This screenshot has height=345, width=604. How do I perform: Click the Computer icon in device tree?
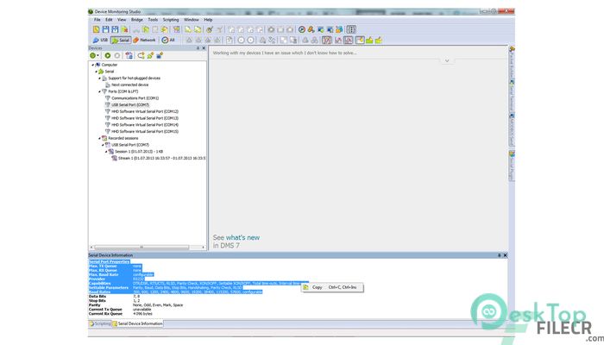[x=98, y=65]
